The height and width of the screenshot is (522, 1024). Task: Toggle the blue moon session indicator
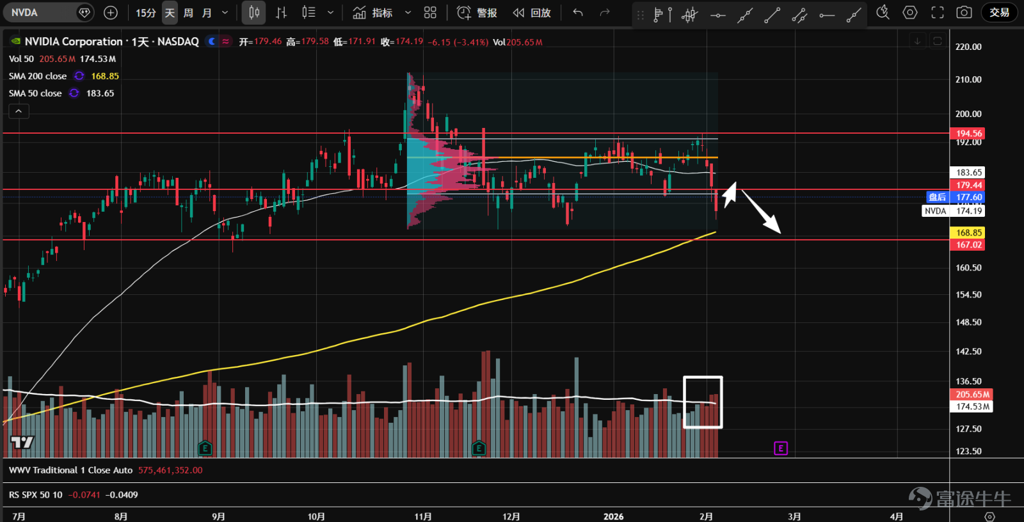(212, 41)
